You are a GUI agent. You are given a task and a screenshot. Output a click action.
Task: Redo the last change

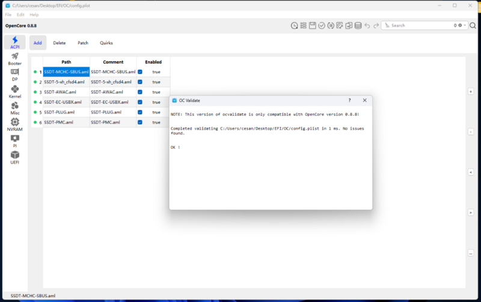tap(376, 26)
